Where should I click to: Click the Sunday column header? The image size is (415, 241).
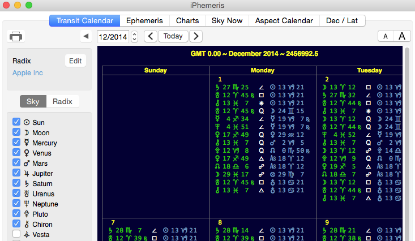pos(156,70)
